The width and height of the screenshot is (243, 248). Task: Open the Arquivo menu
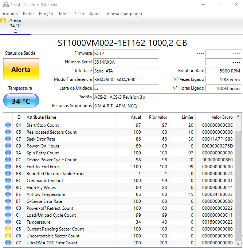(10, 14)
